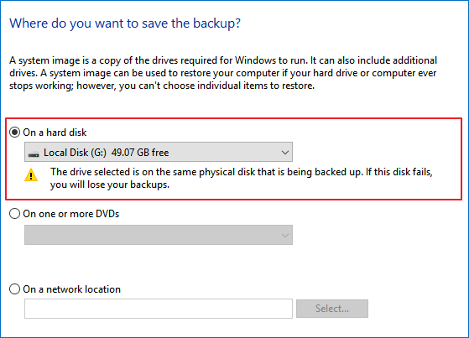Open the Local Disk (G:) drive dropdown
The width and height of the screenshot is (469, 338).
(x=159, y=152)
